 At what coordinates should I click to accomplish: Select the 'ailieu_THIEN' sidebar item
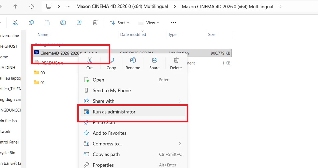tap(10, 89)
